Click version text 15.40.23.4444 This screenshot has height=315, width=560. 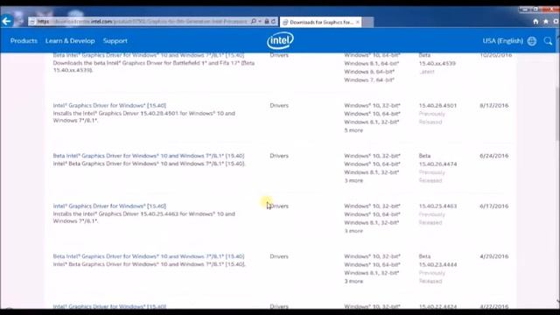pyautogui.click(x=437, y=264)
